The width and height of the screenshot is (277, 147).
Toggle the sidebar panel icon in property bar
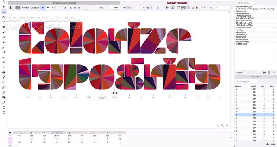(x=11, y=8)
